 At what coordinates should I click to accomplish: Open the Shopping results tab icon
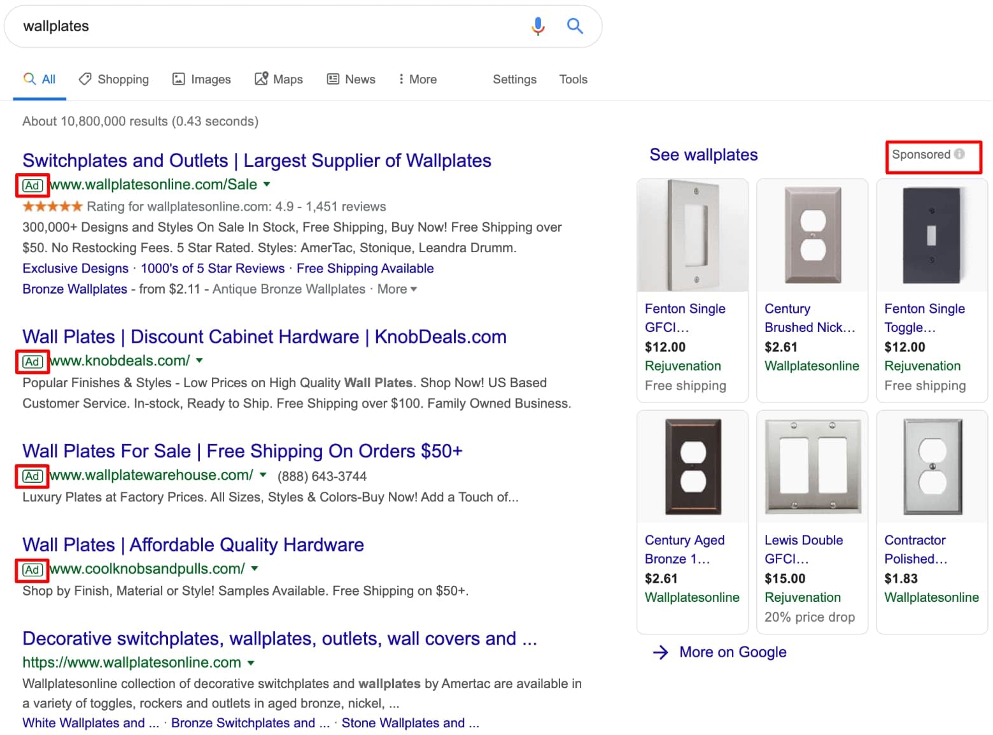point(85,78)
